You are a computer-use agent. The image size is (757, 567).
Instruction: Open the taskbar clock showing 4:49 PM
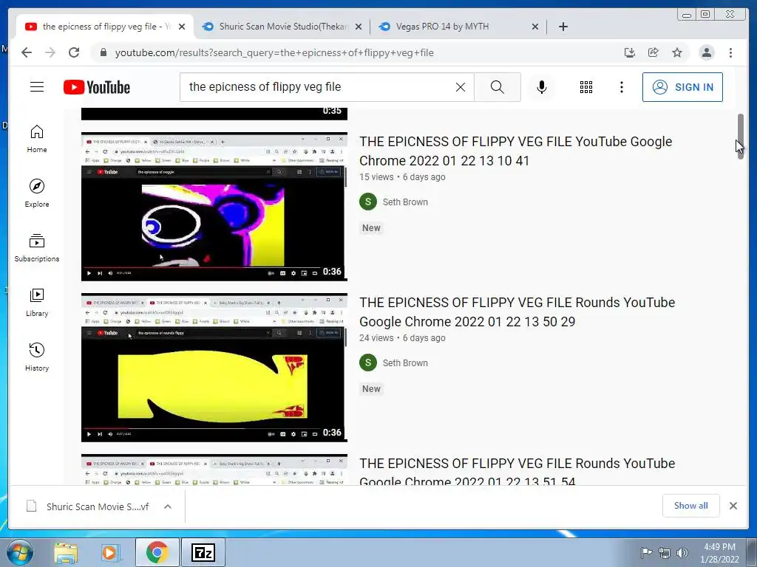tap(719, 553)
